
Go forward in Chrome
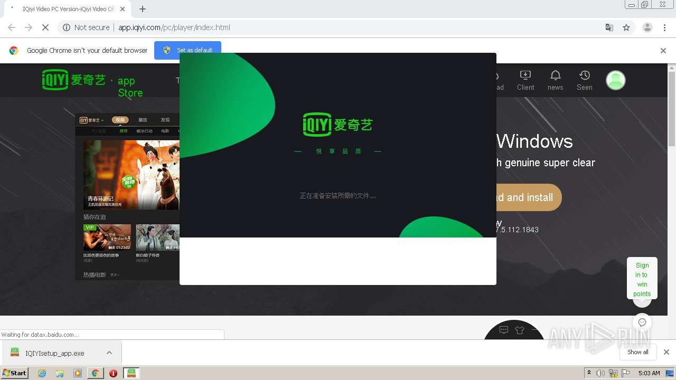click(x=29, y=27)
